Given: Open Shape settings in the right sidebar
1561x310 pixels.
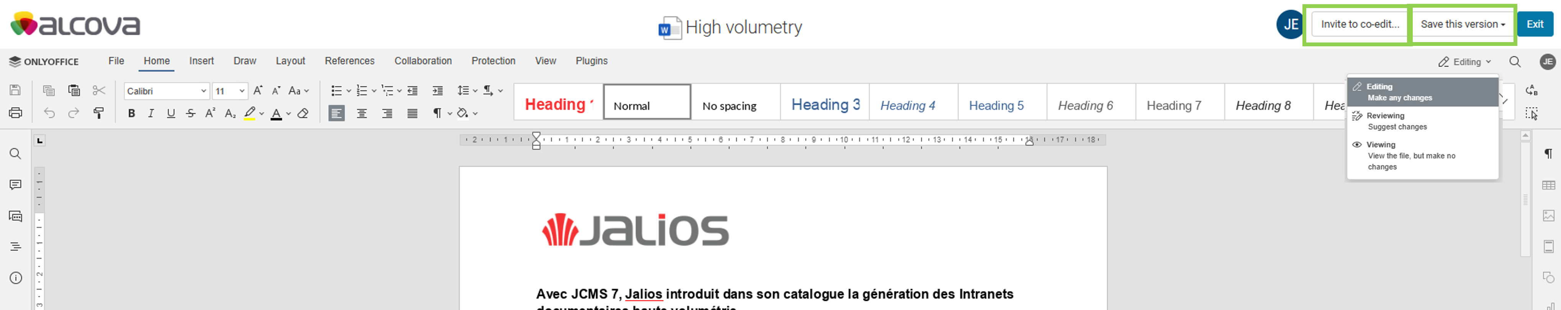Looking at the screenshot, I should 1548,277.
